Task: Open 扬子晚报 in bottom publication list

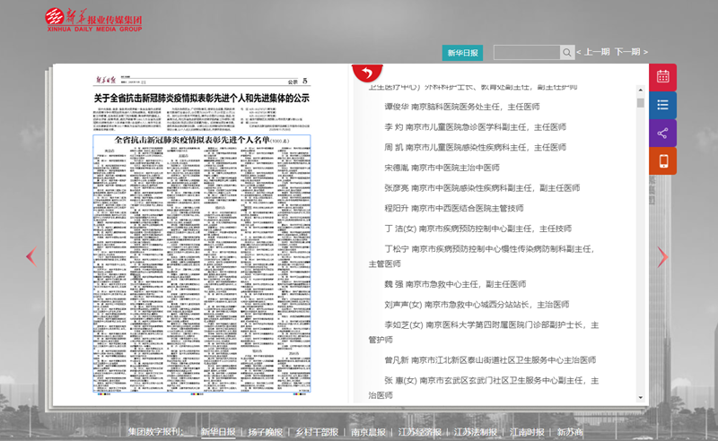Action: pos(266,432)
